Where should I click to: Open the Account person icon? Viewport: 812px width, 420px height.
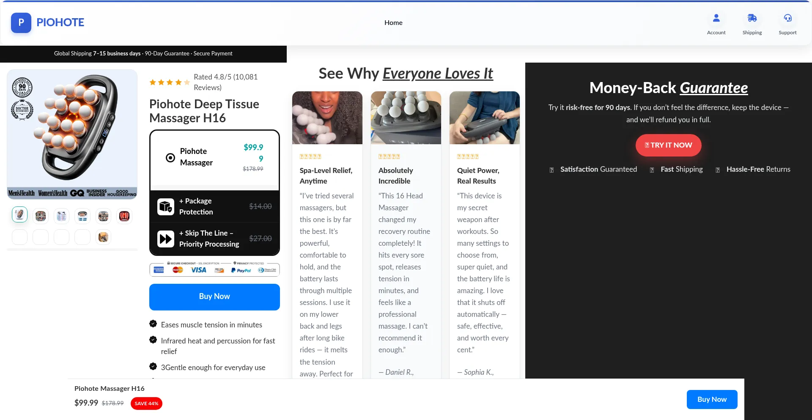[716, 18]
